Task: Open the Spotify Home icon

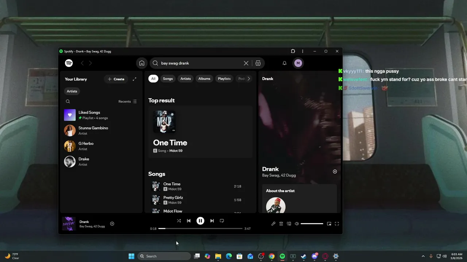Action: click(142, 63)
